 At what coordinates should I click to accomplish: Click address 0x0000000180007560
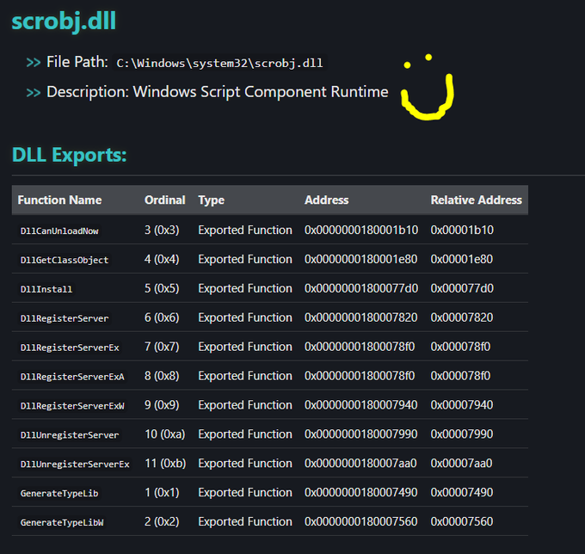pos(361,520)
